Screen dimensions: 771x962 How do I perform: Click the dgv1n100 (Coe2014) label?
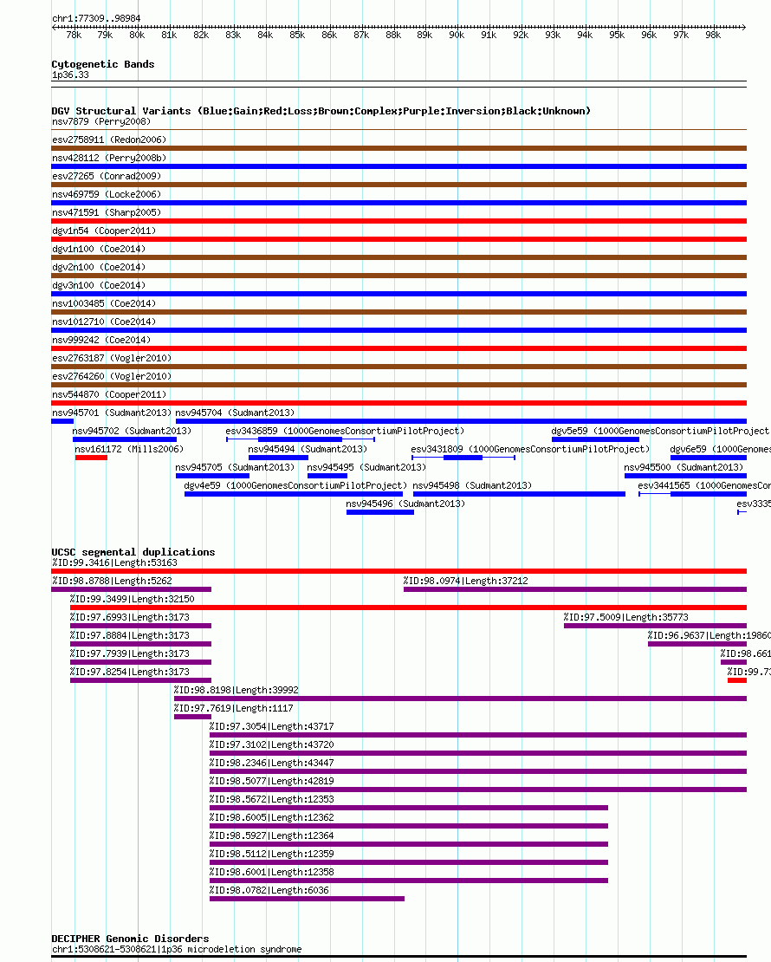pyautogui.click(x=99, y=249)
